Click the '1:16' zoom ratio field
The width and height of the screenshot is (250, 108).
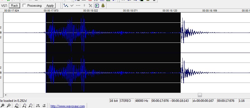[x=244, y=101]
